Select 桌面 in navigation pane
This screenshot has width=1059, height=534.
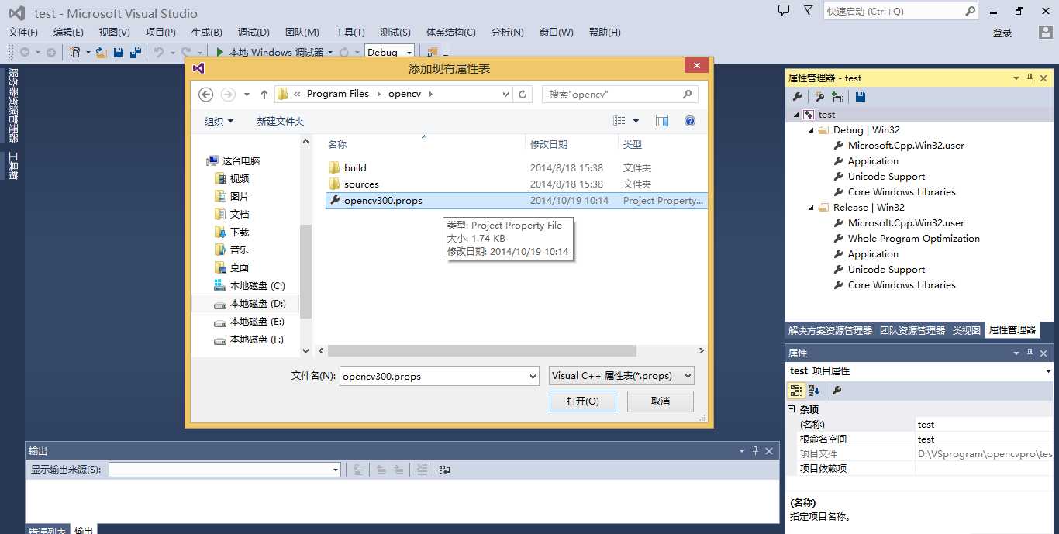[x=240, y=267]
